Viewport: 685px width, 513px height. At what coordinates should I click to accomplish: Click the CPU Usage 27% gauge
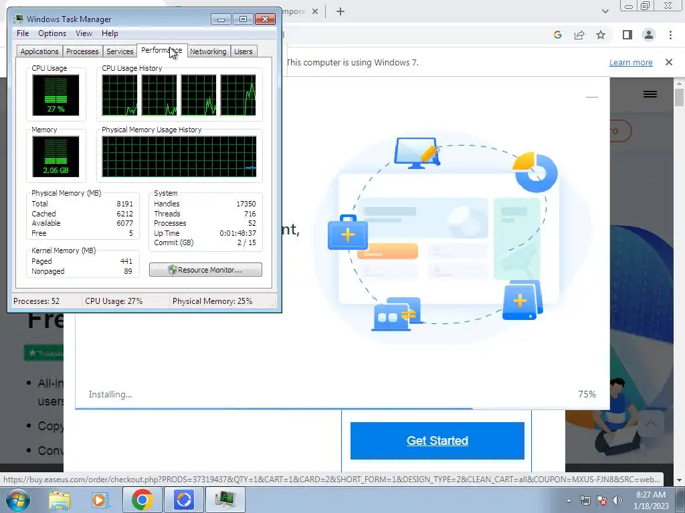tap(56, 95)
